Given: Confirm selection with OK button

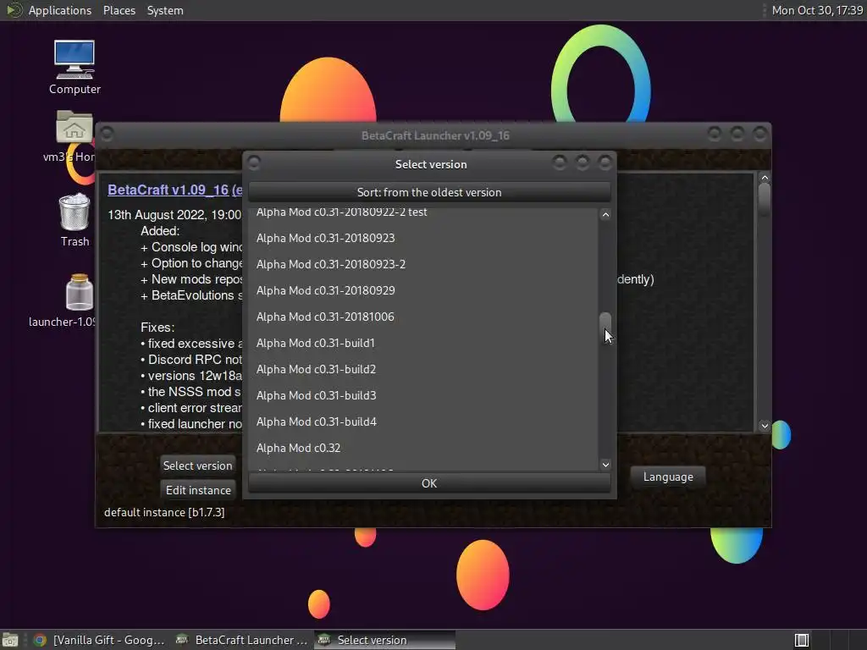Looking at the screenshot, I should point(429,483).
